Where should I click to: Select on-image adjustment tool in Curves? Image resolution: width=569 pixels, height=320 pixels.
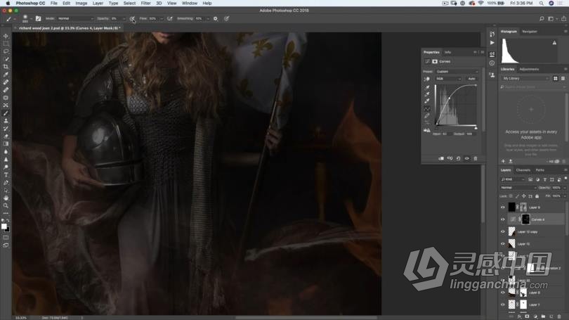coord(427,79)
